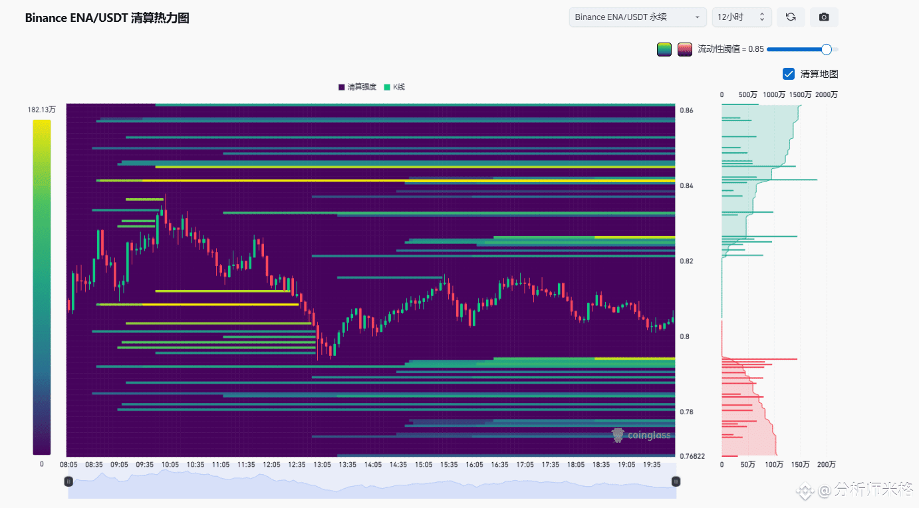
Task: Click the 19:35 time axis label
Action: 651,465
